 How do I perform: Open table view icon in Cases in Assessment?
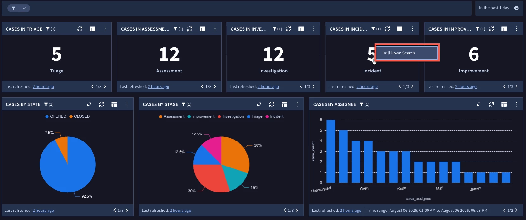pyautogui.click(x=202, y=29)
